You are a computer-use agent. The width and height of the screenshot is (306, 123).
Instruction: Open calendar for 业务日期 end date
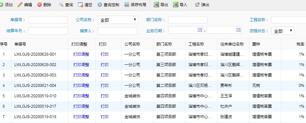point(238,30)
